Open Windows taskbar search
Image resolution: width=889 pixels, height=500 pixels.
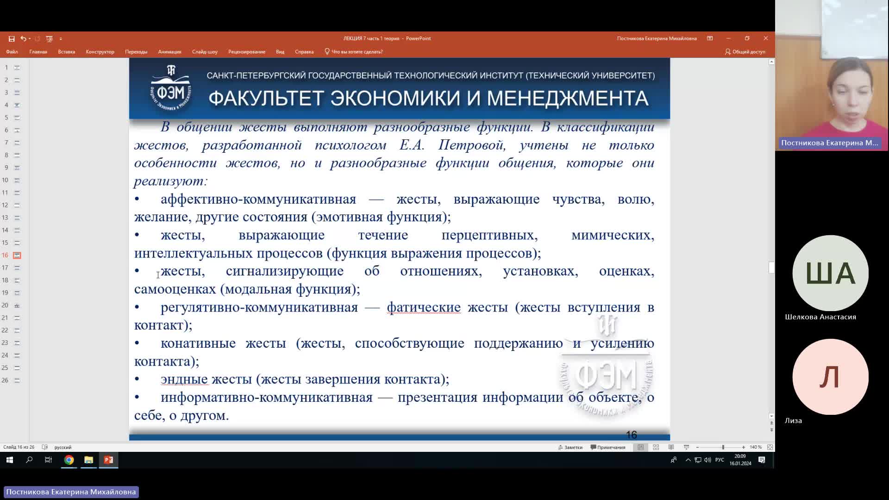pos(29,460)
